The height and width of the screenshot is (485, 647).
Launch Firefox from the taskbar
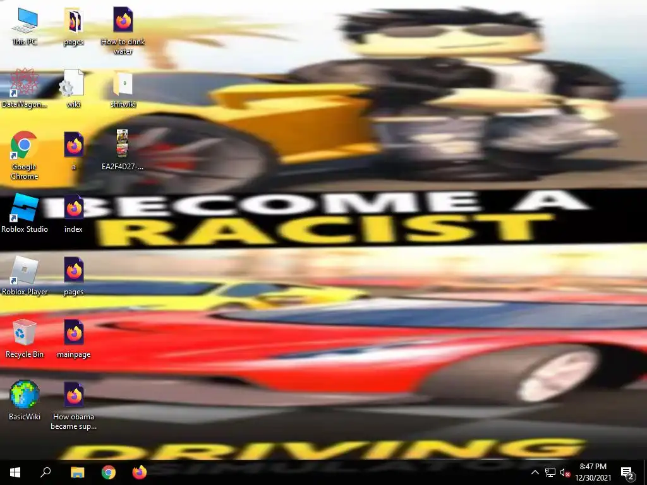[x=140, y=472]
